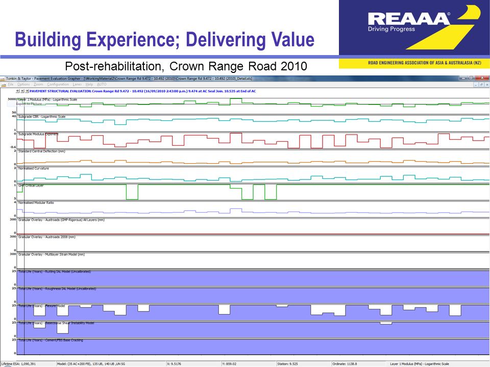Screen dimensions: 490x367
Task: Click the Building Experience; Delivering Value heading
Action: coord(165,39)
